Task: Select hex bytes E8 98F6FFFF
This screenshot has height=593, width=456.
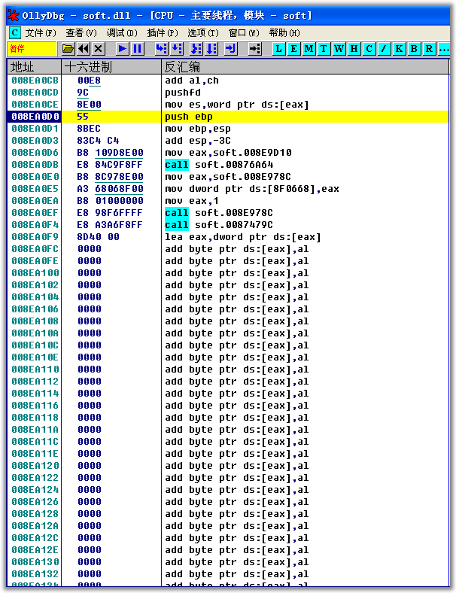Action: 110,212
